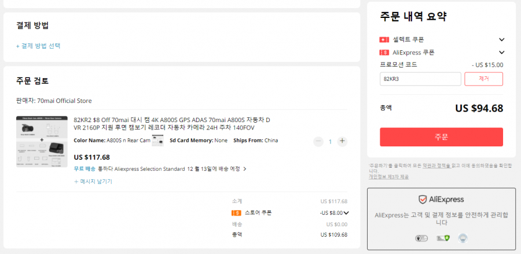
Task: Click the red 주문 order button
Action: click(441, 137)
